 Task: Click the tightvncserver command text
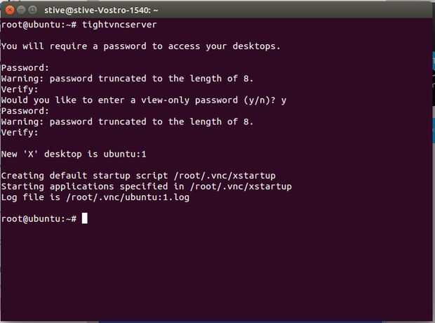tap(120, 25)
